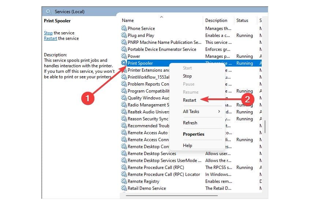Click 'In Windows...' description of RPC Locator
The width and height of the screenshot is (321, 207).
(218, 174)
